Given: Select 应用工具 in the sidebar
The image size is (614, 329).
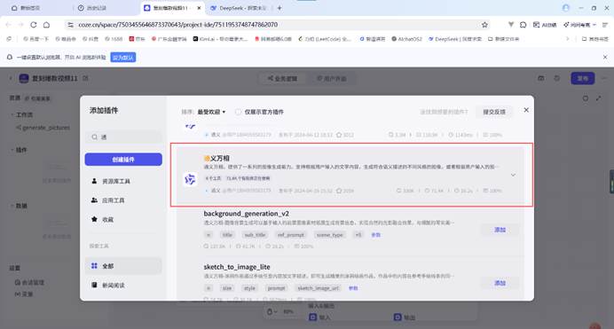Looking at the screenshot, I should [123, 200].
